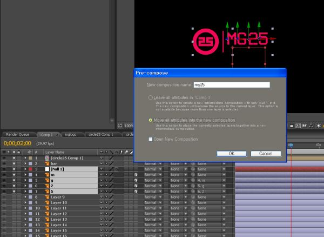This screenshot has width=324, height=237.
Task: Expand the Layer 9 properties
Action: 25,197
